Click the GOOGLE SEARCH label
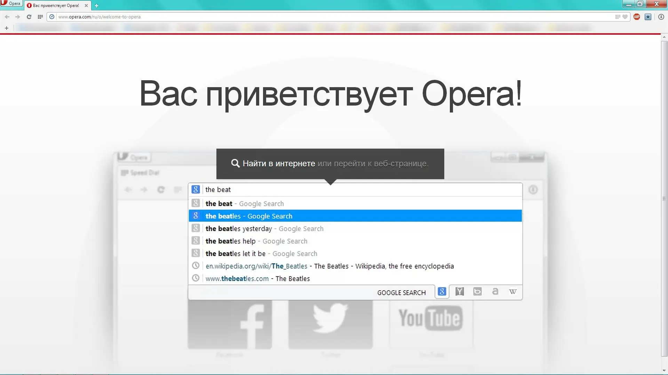This screenshot has width=668, height=375. click(401, 293)
